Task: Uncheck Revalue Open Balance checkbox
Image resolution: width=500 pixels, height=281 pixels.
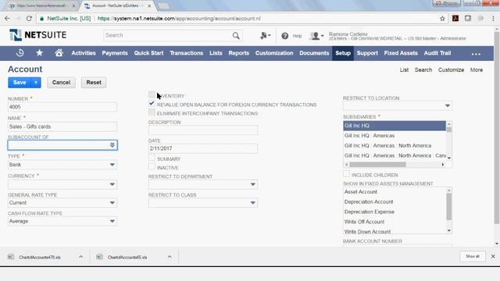Action: pyautogui.click(x=152, y=104)
